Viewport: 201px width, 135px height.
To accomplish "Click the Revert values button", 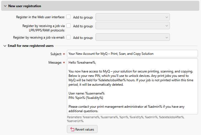I will [82, 129].
